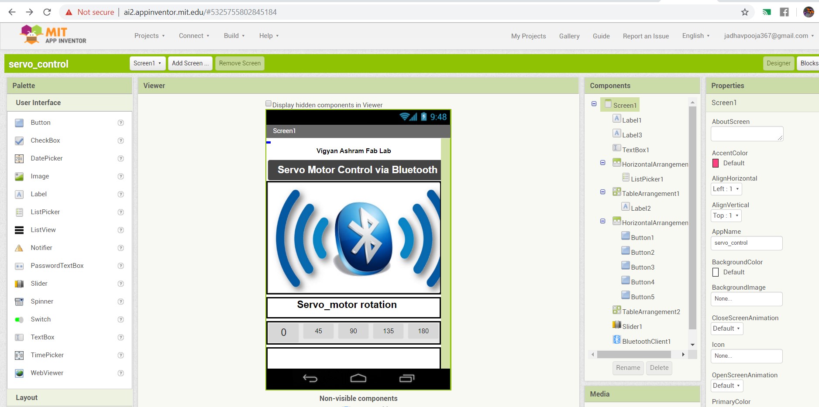Screen dimensions: 819x407
Task: Click the BackgroundImage None field
Action: click(747, 299)
